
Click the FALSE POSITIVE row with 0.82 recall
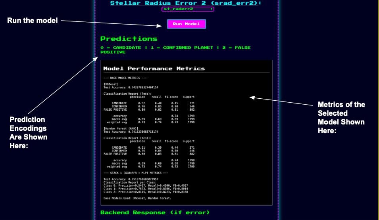coord(149,109)
